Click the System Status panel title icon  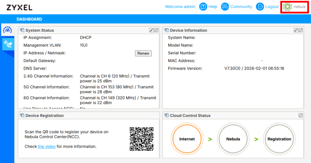coord(22,30)
